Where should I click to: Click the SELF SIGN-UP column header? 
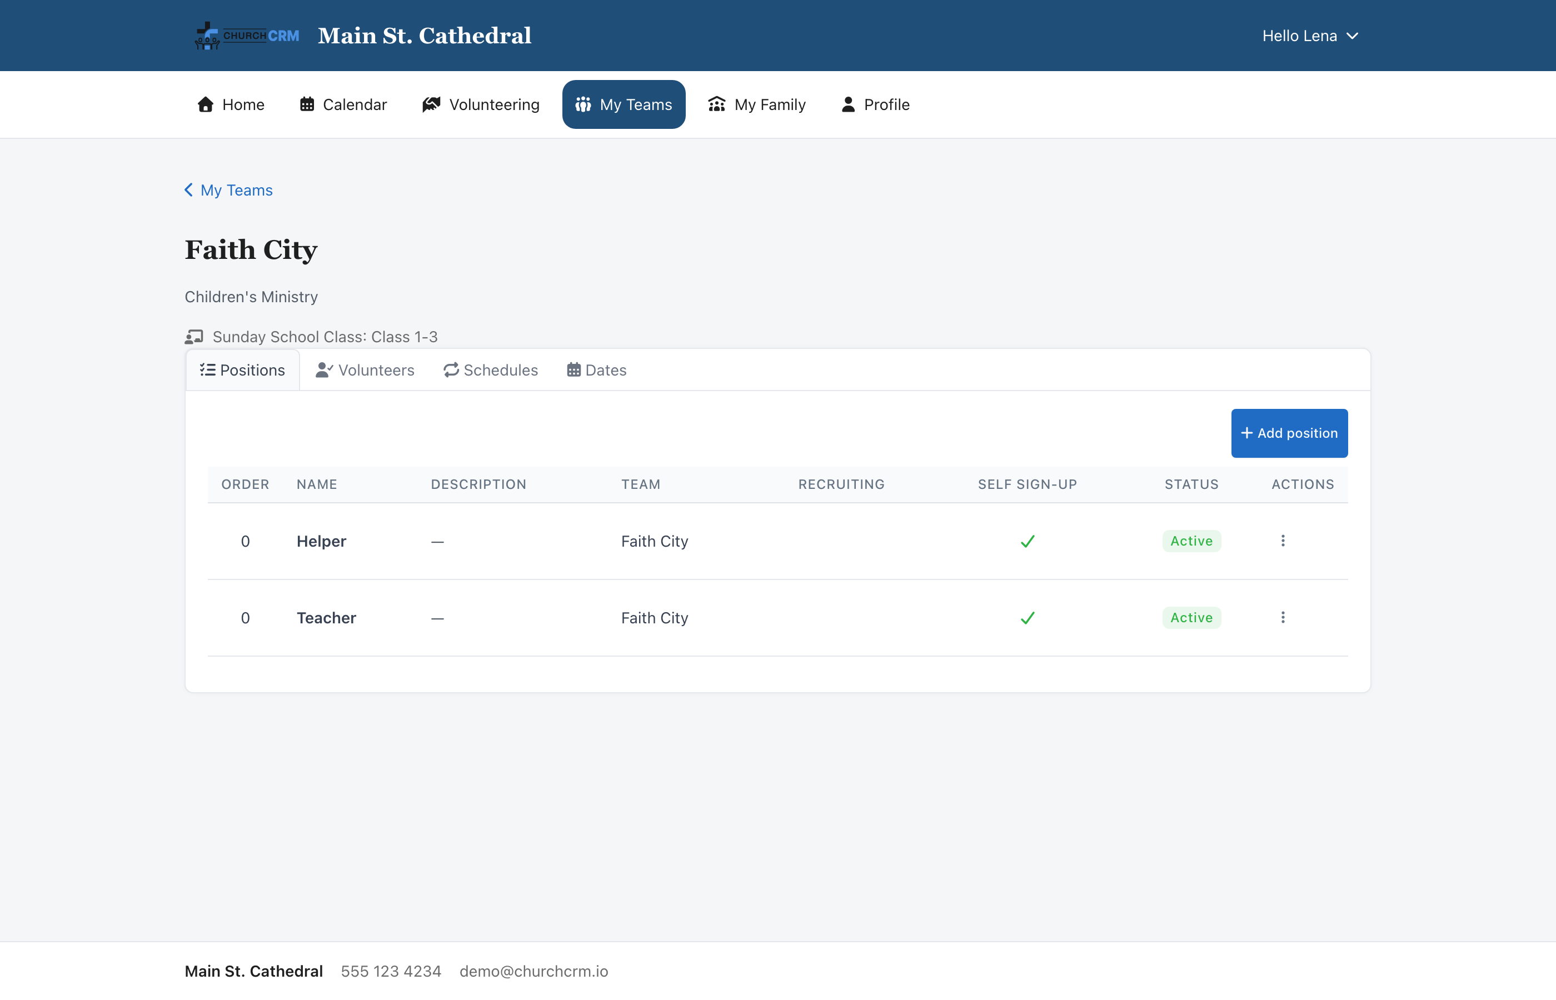(1028, 484)
